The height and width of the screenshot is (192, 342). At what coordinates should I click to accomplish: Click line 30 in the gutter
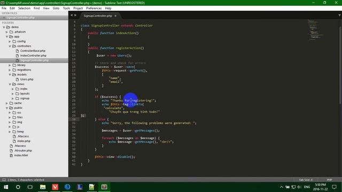[74, 119]
